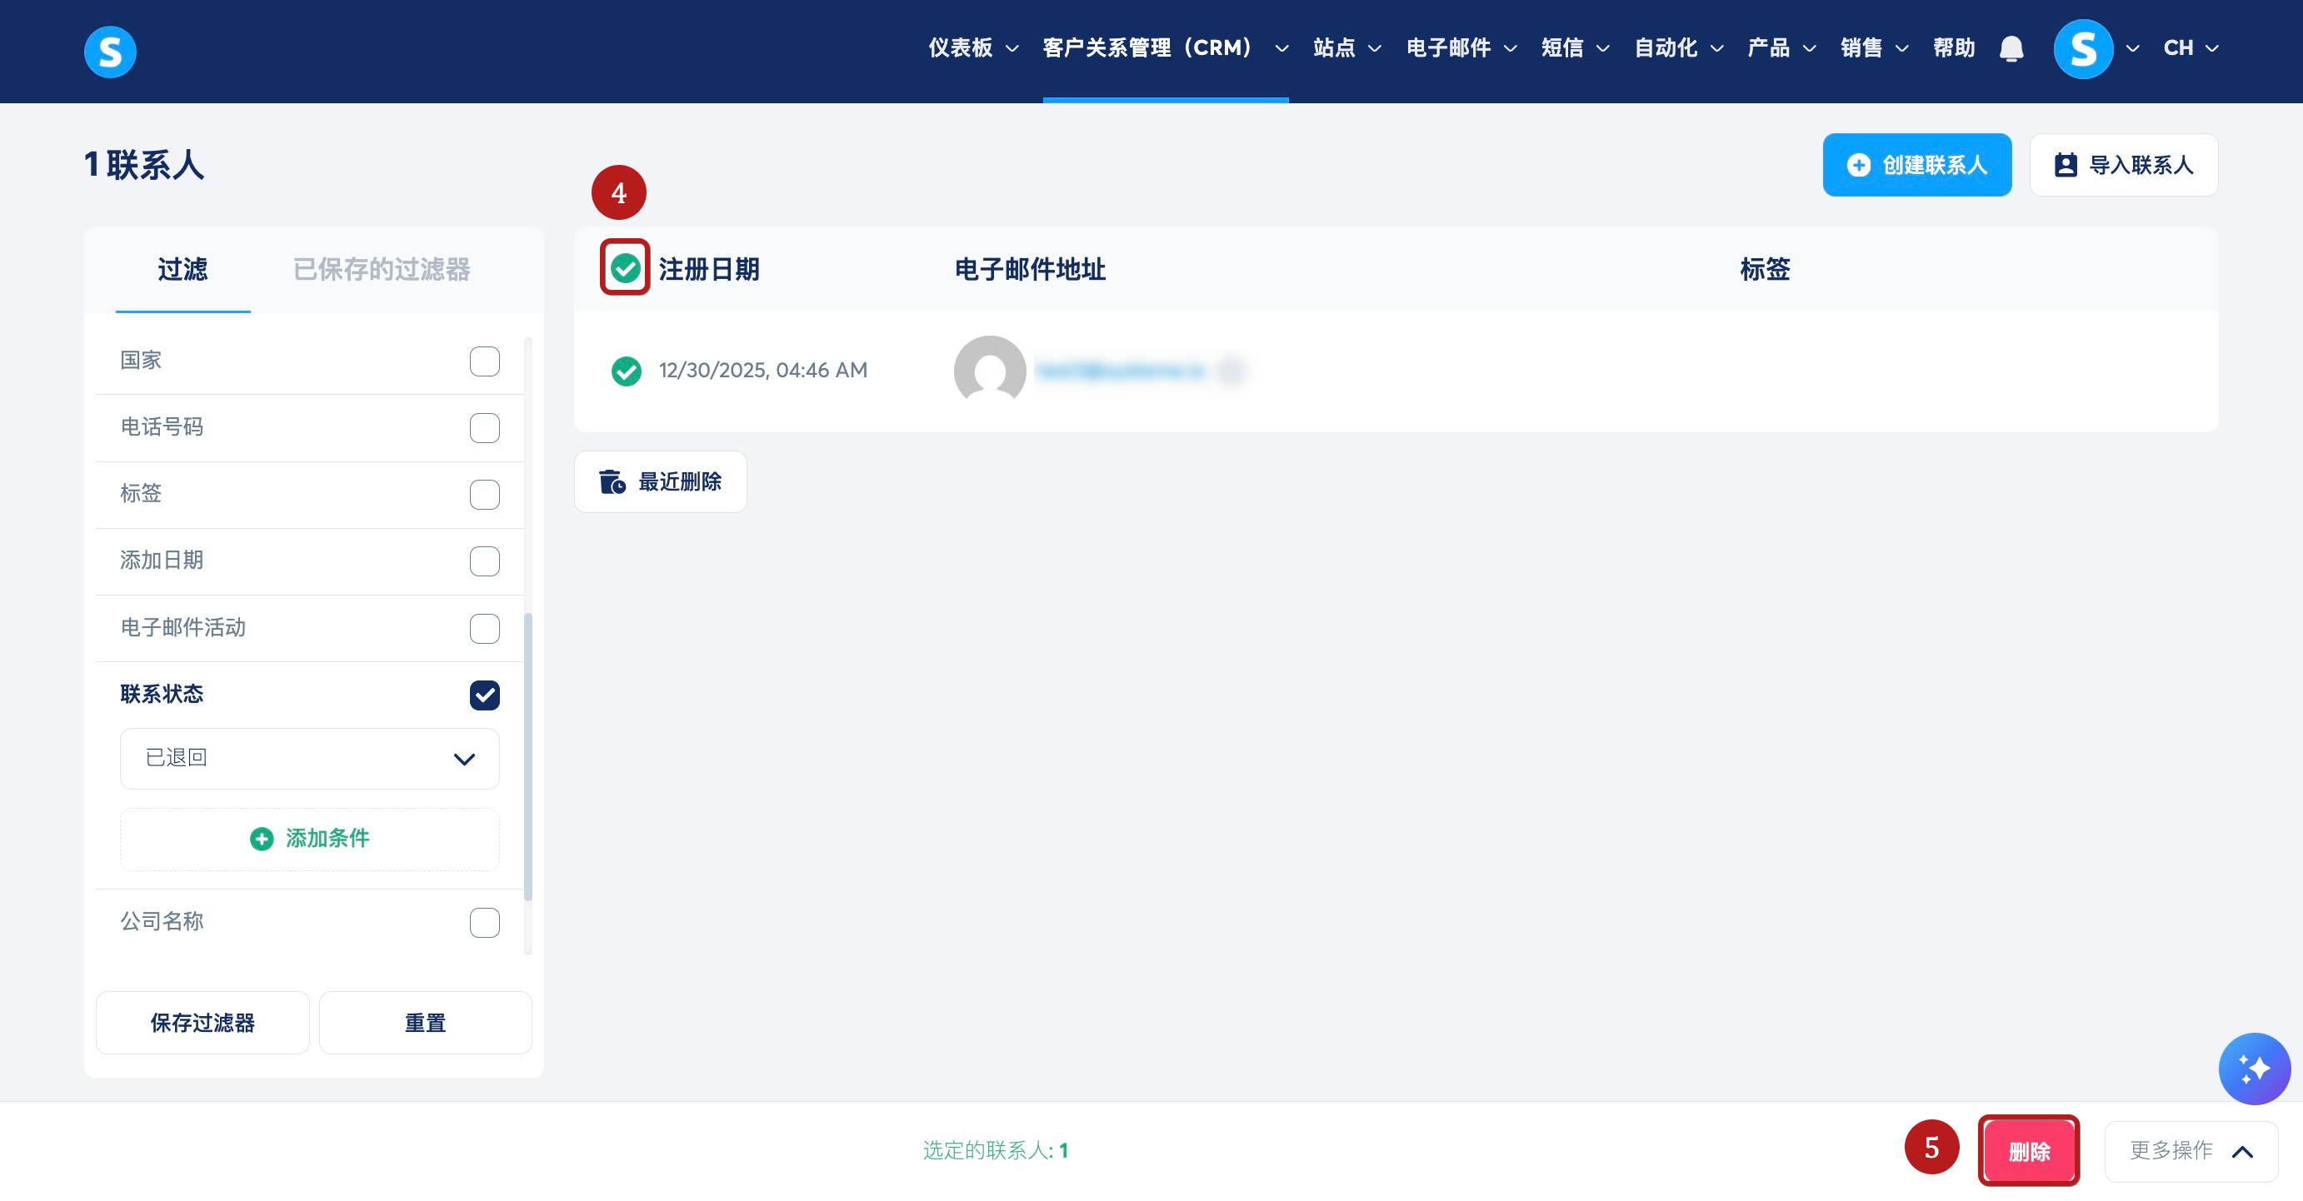Click the 保存过滤器 button
The image size is (2303, 1201).
pyautogui.click(x=202, y=1022)
